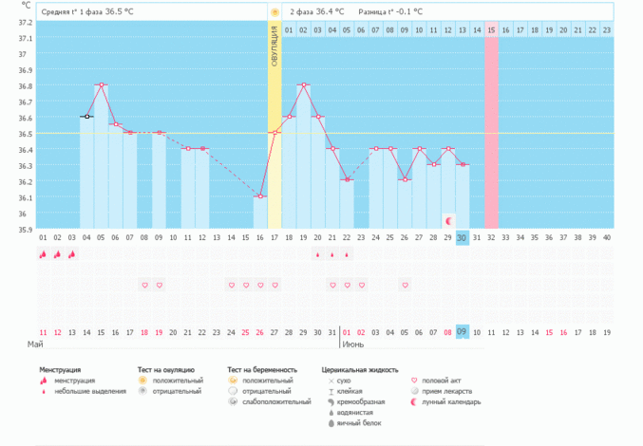Click the black-outlined temperature point on cycle day 04

click(86, 117)
